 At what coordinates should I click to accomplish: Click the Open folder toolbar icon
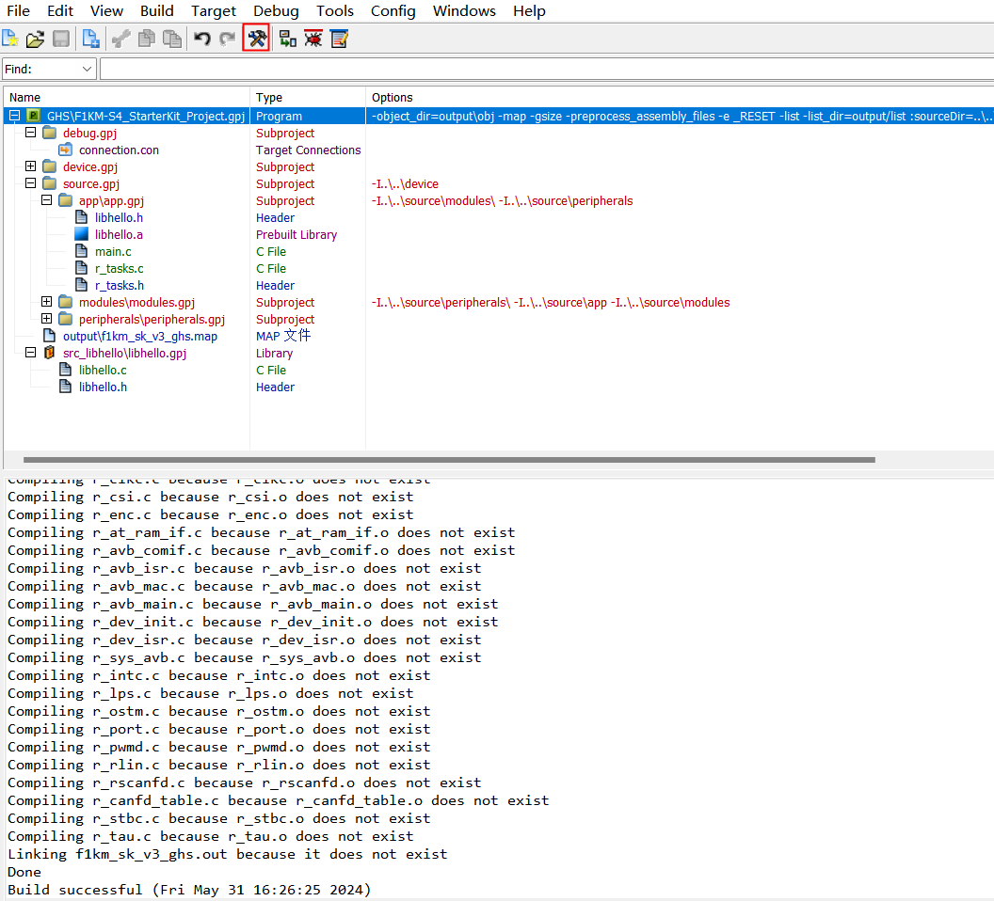(x=36, y=39)
